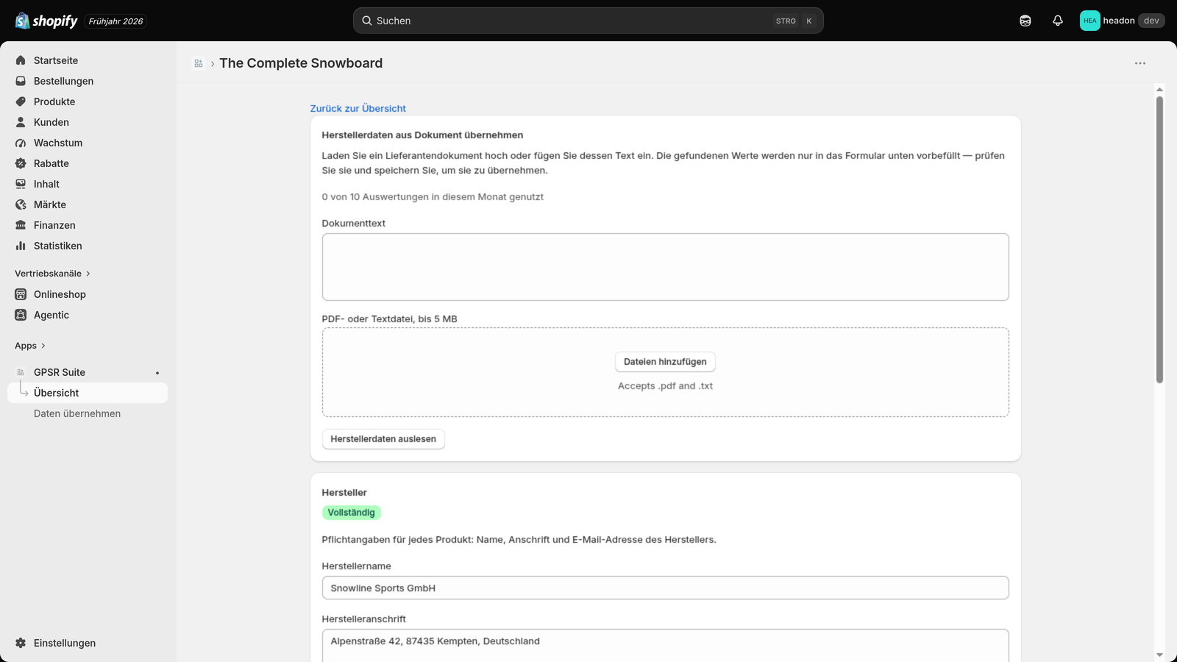
Task: Click the Inhalt content icon
Action: [x=21, y=184]
